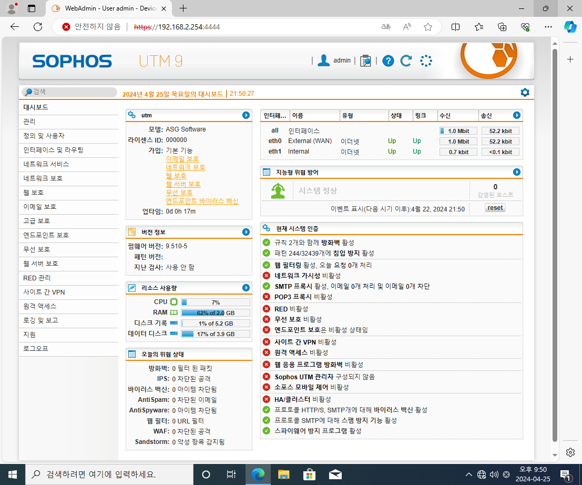
Task: Open the Mail app from taskbar
Action: point(335,474)
